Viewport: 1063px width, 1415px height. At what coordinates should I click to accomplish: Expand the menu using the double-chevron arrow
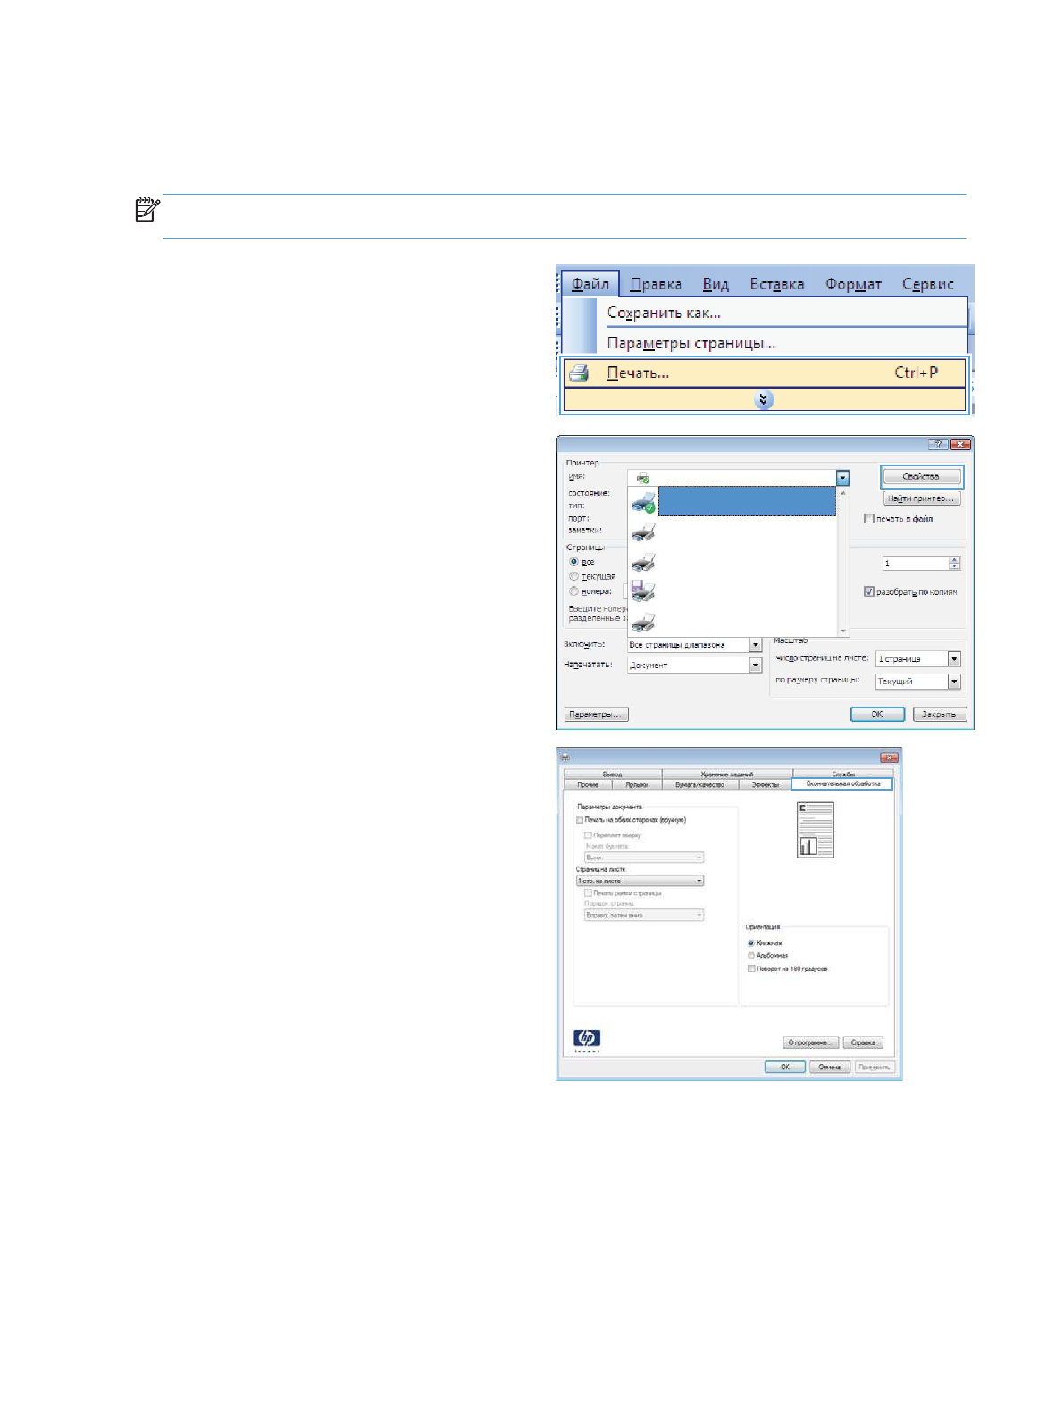[763, 400]
